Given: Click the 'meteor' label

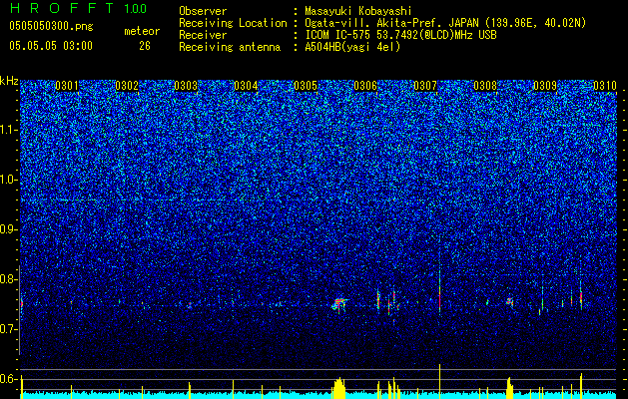Looking at the screenshot, I should coord(142,31).
